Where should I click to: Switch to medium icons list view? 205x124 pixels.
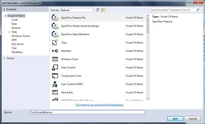pos(103,10)
